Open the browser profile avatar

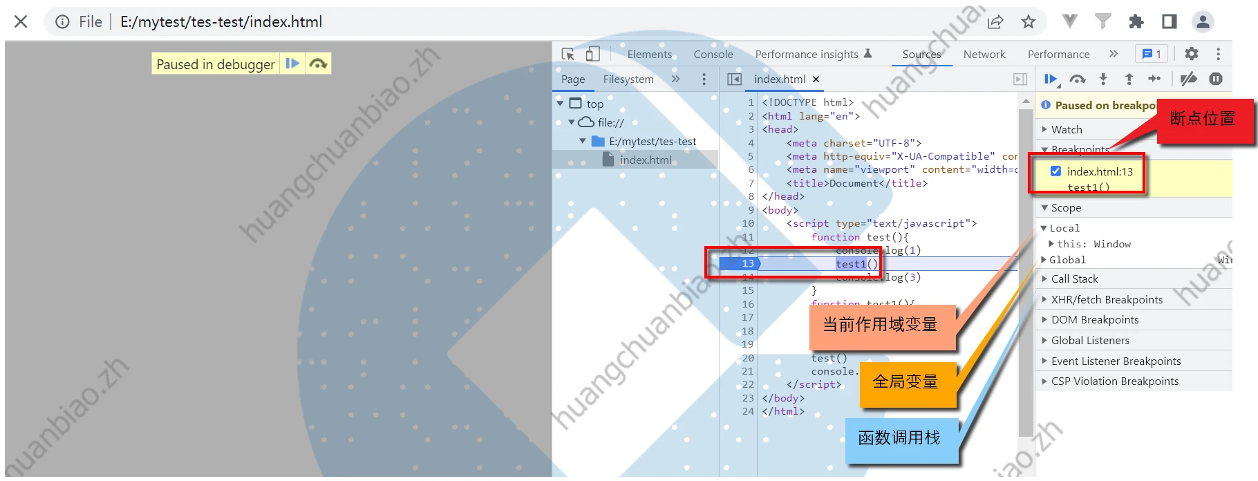[1203, 21]
